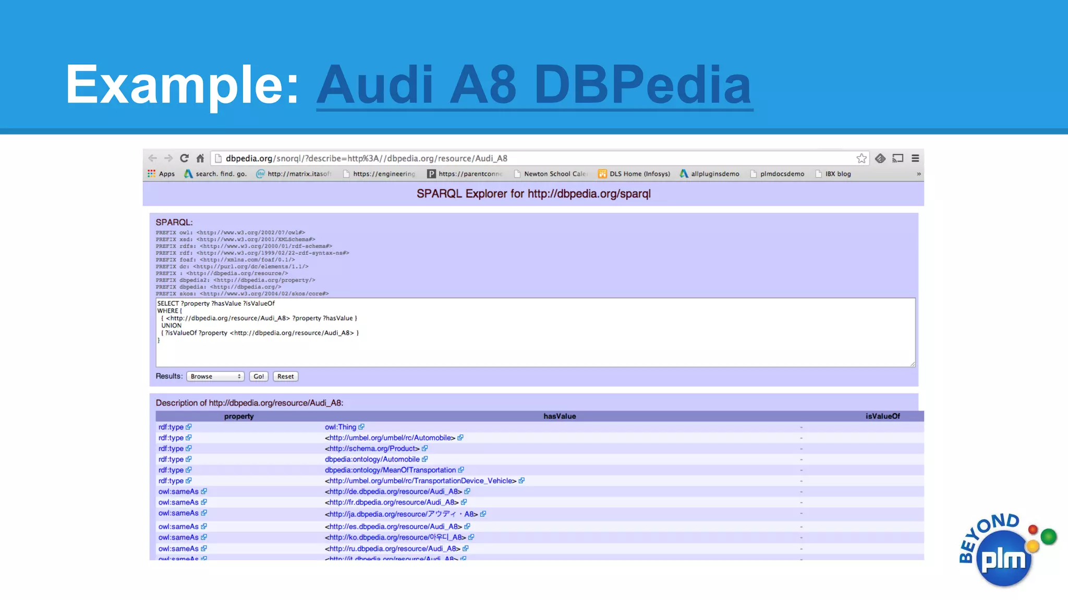
Task: Open the IBX blog bookmark
Action: pyautogui.click(x=833, y=174)
